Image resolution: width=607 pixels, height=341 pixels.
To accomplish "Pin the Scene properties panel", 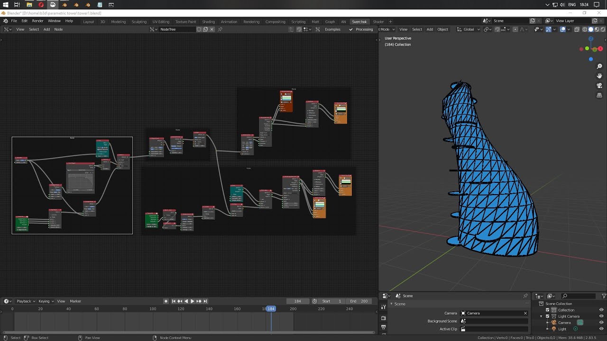I will click(x=525, y=296).
